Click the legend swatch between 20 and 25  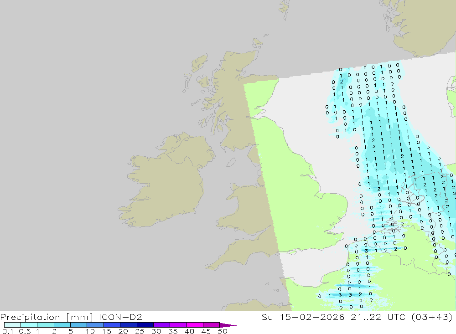[x=128, y=325]
